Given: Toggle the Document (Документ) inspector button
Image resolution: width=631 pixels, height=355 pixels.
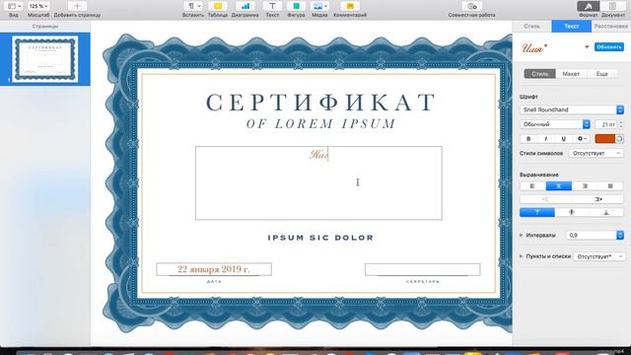Looking at the screenshot, I should click(x=613, y=7).
